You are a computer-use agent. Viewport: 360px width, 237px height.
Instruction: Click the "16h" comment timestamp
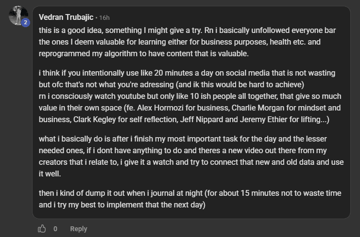(x=104, y=18)
